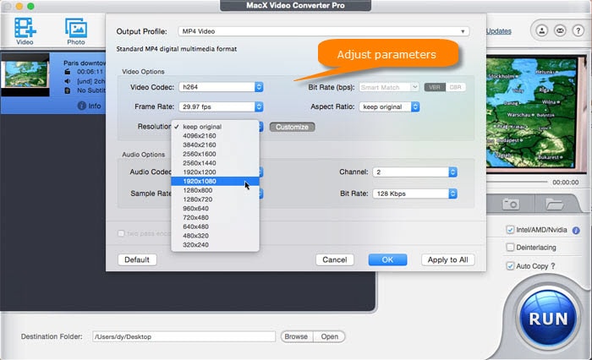This screenshot has height=360, width=592.
Task: Choose 720x480 resolution
Action: pos(215,217)
